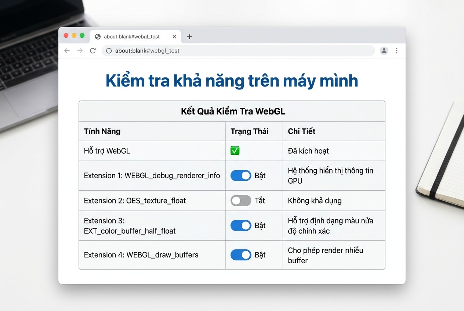
Task: Click Hỗ trợ định dạng màu nửa độ chính xác
Action: 330,226
